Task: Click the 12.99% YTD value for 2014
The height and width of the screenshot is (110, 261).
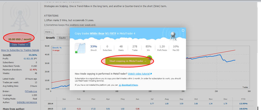Action: (x=243, y=104)
